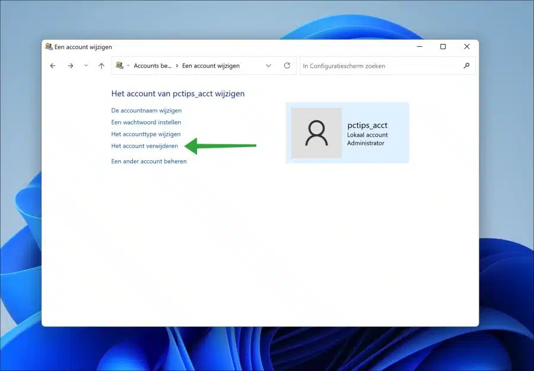Click the pctips_acct profile picture

(x=316, y=133)
